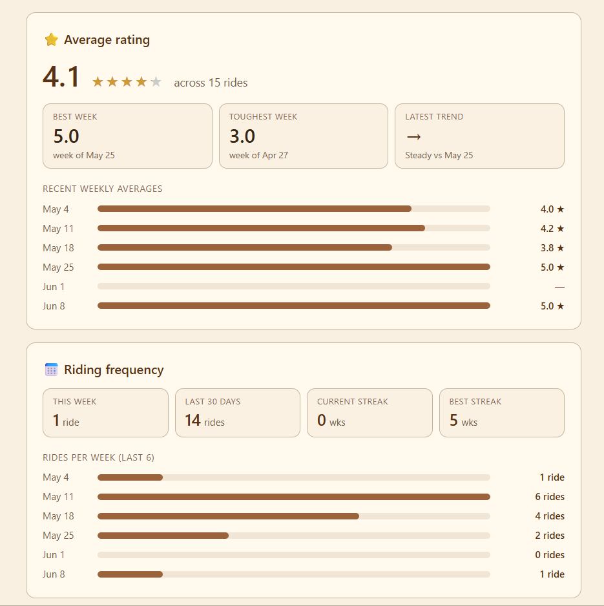Click the May 11 rides-per-week bar

tap(294, 497)
